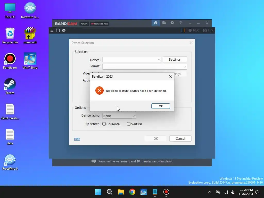Click the greyed OK button in Device Selection
Image resolution: width=264 pixels, height=198 pixels.
coord(156,138)
